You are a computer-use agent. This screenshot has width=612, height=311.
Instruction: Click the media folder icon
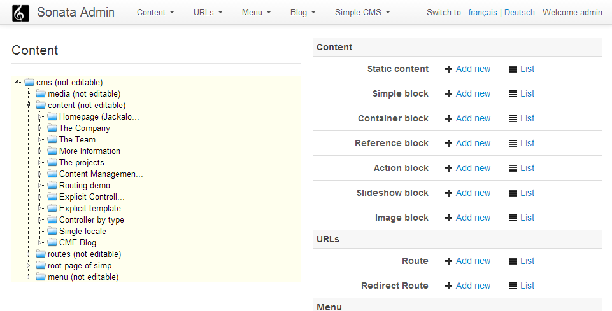41,93
